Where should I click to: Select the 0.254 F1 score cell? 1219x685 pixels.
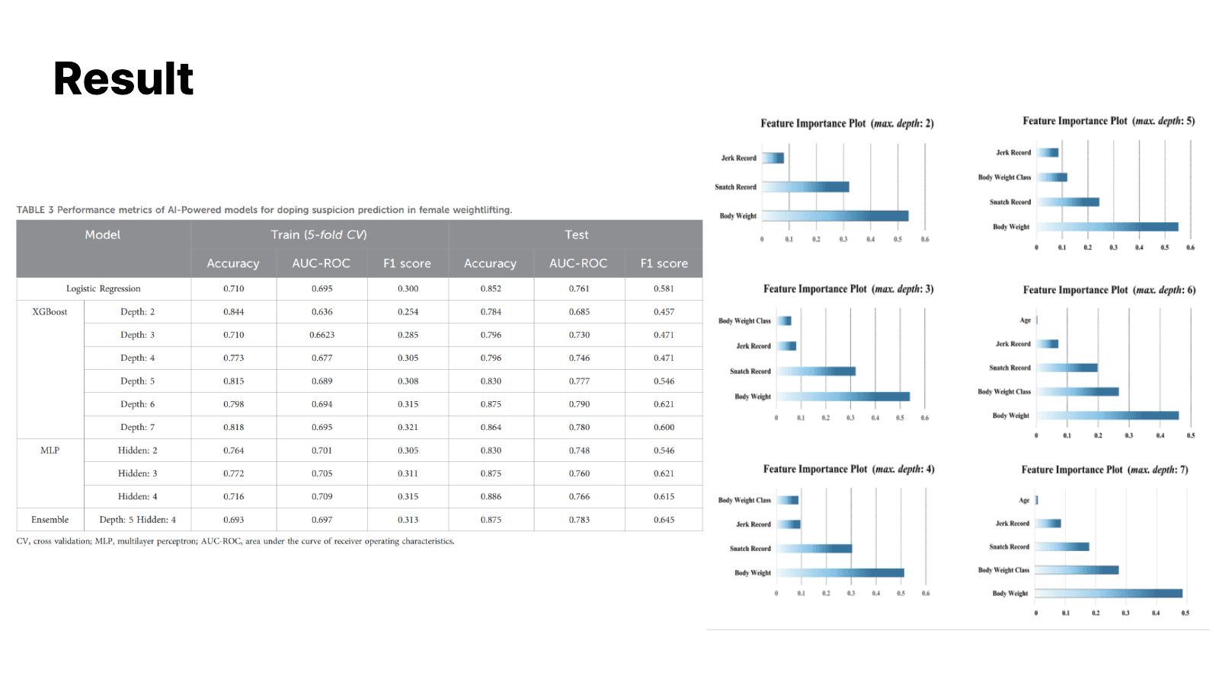click(x=408, y=312)
